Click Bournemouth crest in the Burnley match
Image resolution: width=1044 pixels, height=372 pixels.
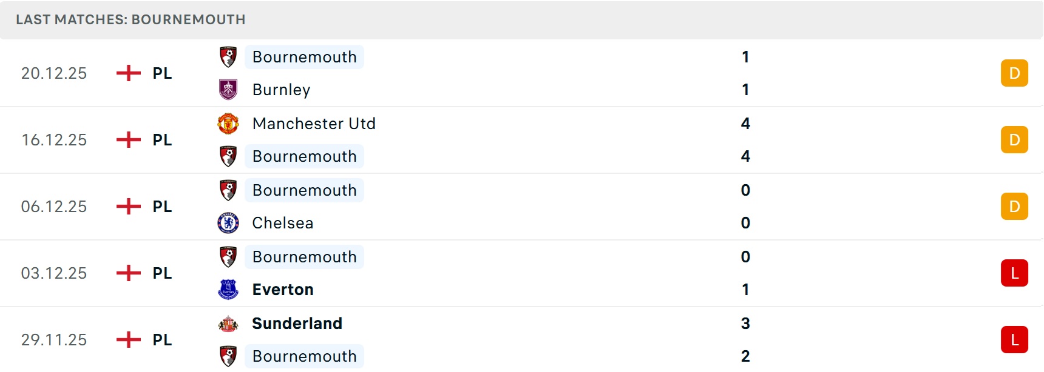[x=228, y=57]
